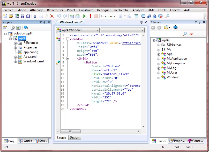The height and width of the screenshot is (152, 209).
Task: Run the project with green play icon
Action: pyautogui.click(x=84, y=16)
